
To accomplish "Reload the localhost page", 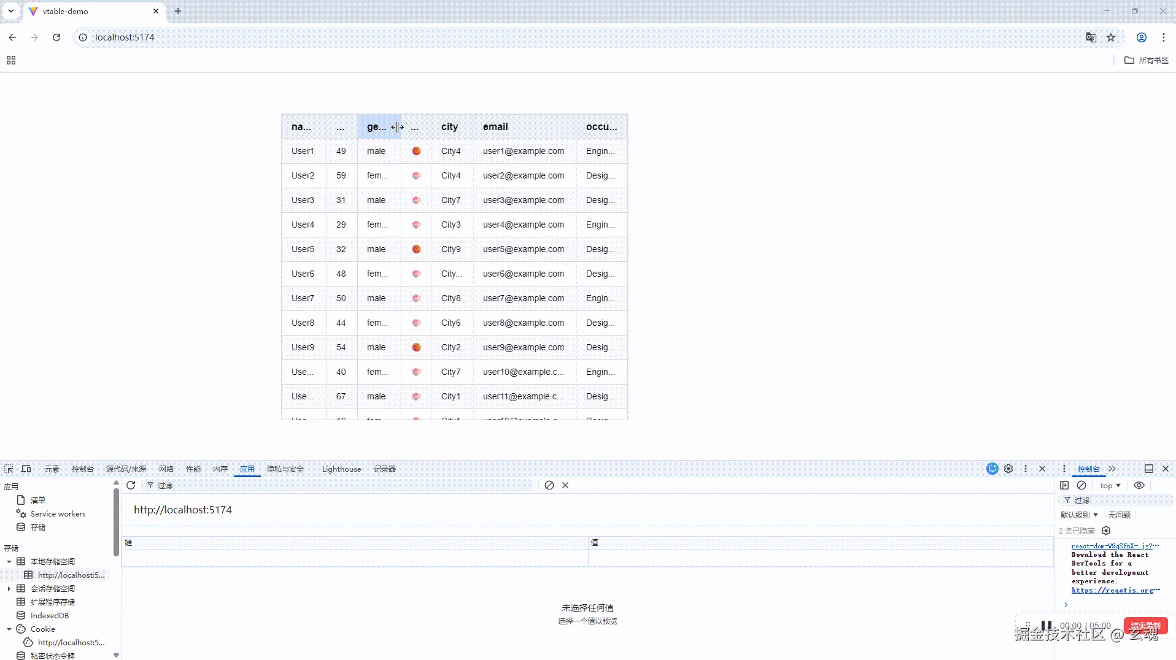I will tap(56, 37).
